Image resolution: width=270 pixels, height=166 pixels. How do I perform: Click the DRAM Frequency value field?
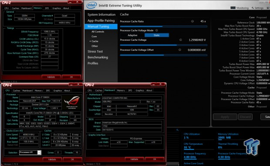[50, 32]
